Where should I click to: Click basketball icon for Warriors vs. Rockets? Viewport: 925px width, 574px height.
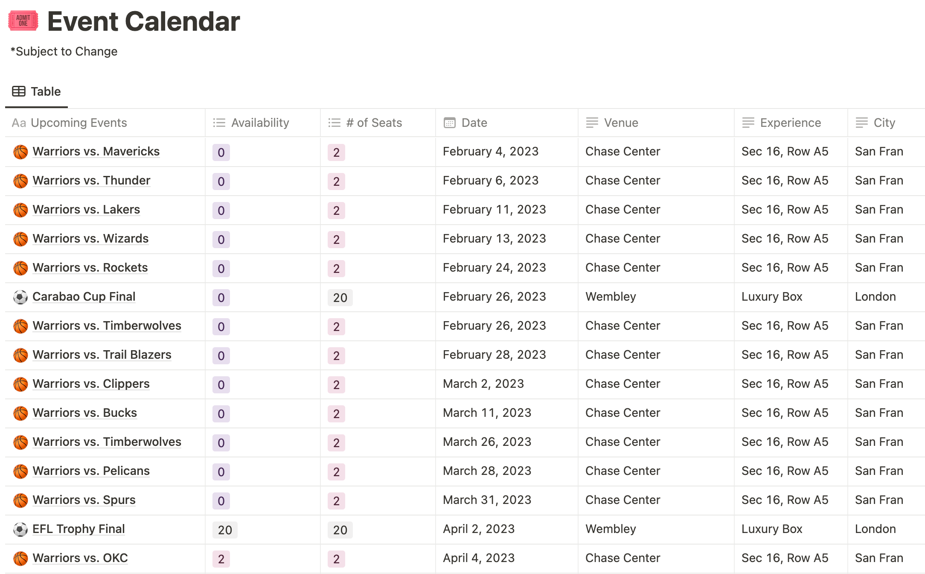click(20, 268)
